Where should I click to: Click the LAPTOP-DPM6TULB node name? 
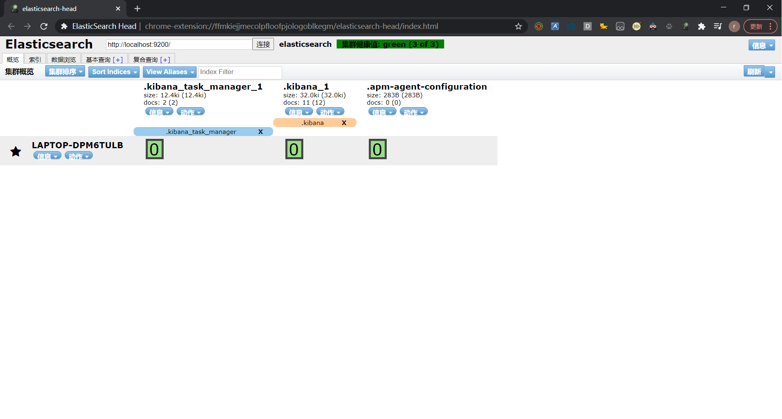[77, 145]
